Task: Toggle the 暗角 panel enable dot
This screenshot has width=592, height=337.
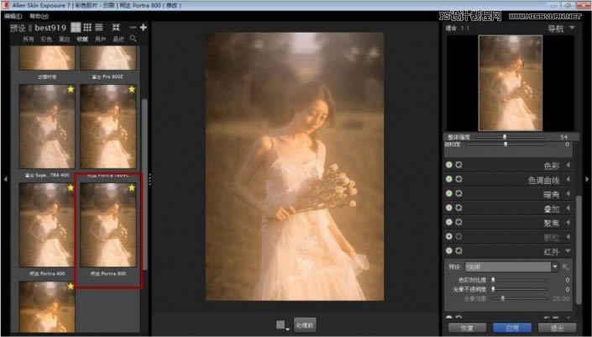Action: point(448,194)
